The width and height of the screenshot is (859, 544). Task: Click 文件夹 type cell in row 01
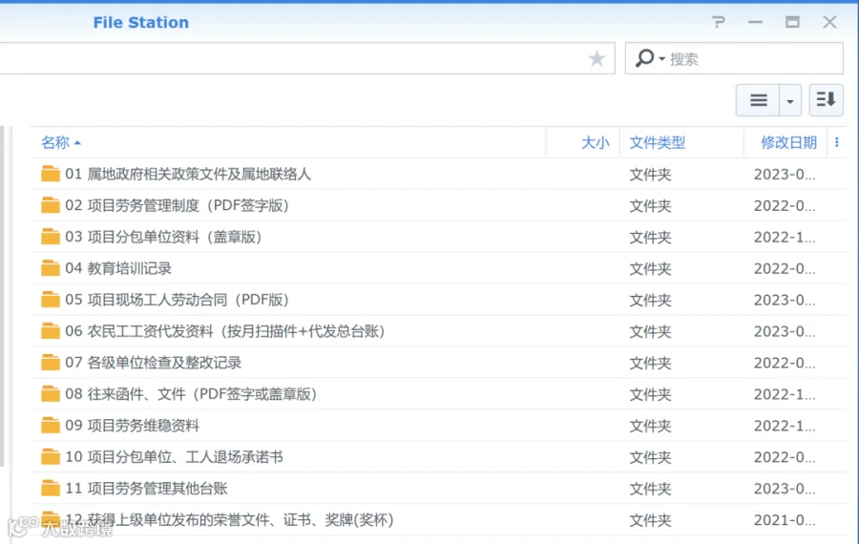[650, 175]
